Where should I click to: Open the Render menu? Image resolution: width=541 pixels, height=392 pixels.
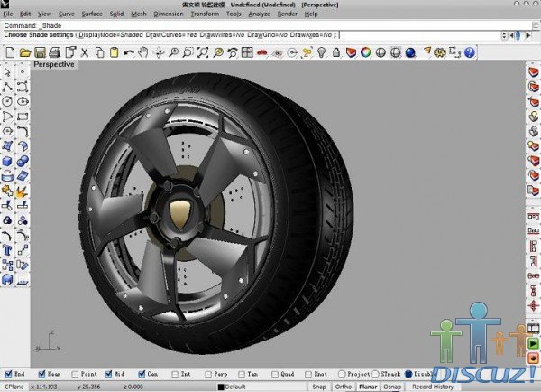[x=287, y=14]
